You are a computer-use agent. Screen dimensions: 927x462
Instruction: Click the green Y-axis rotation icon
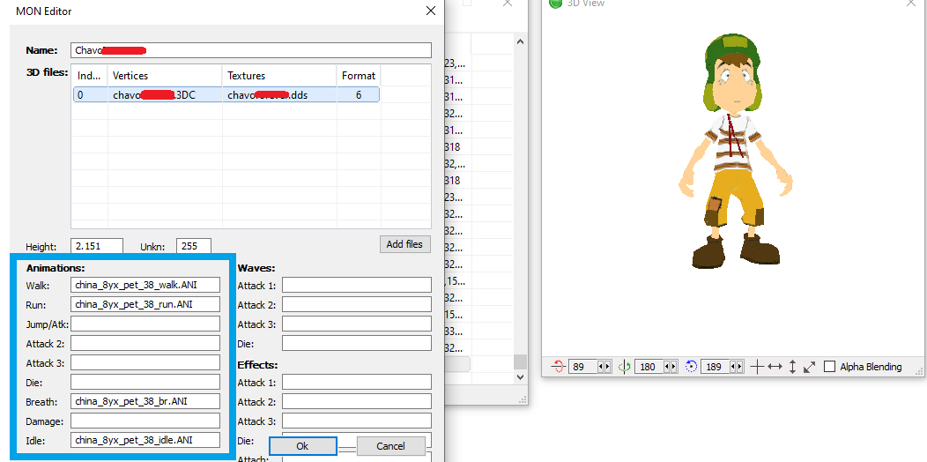pyautogui.click(x=624, y=367)
